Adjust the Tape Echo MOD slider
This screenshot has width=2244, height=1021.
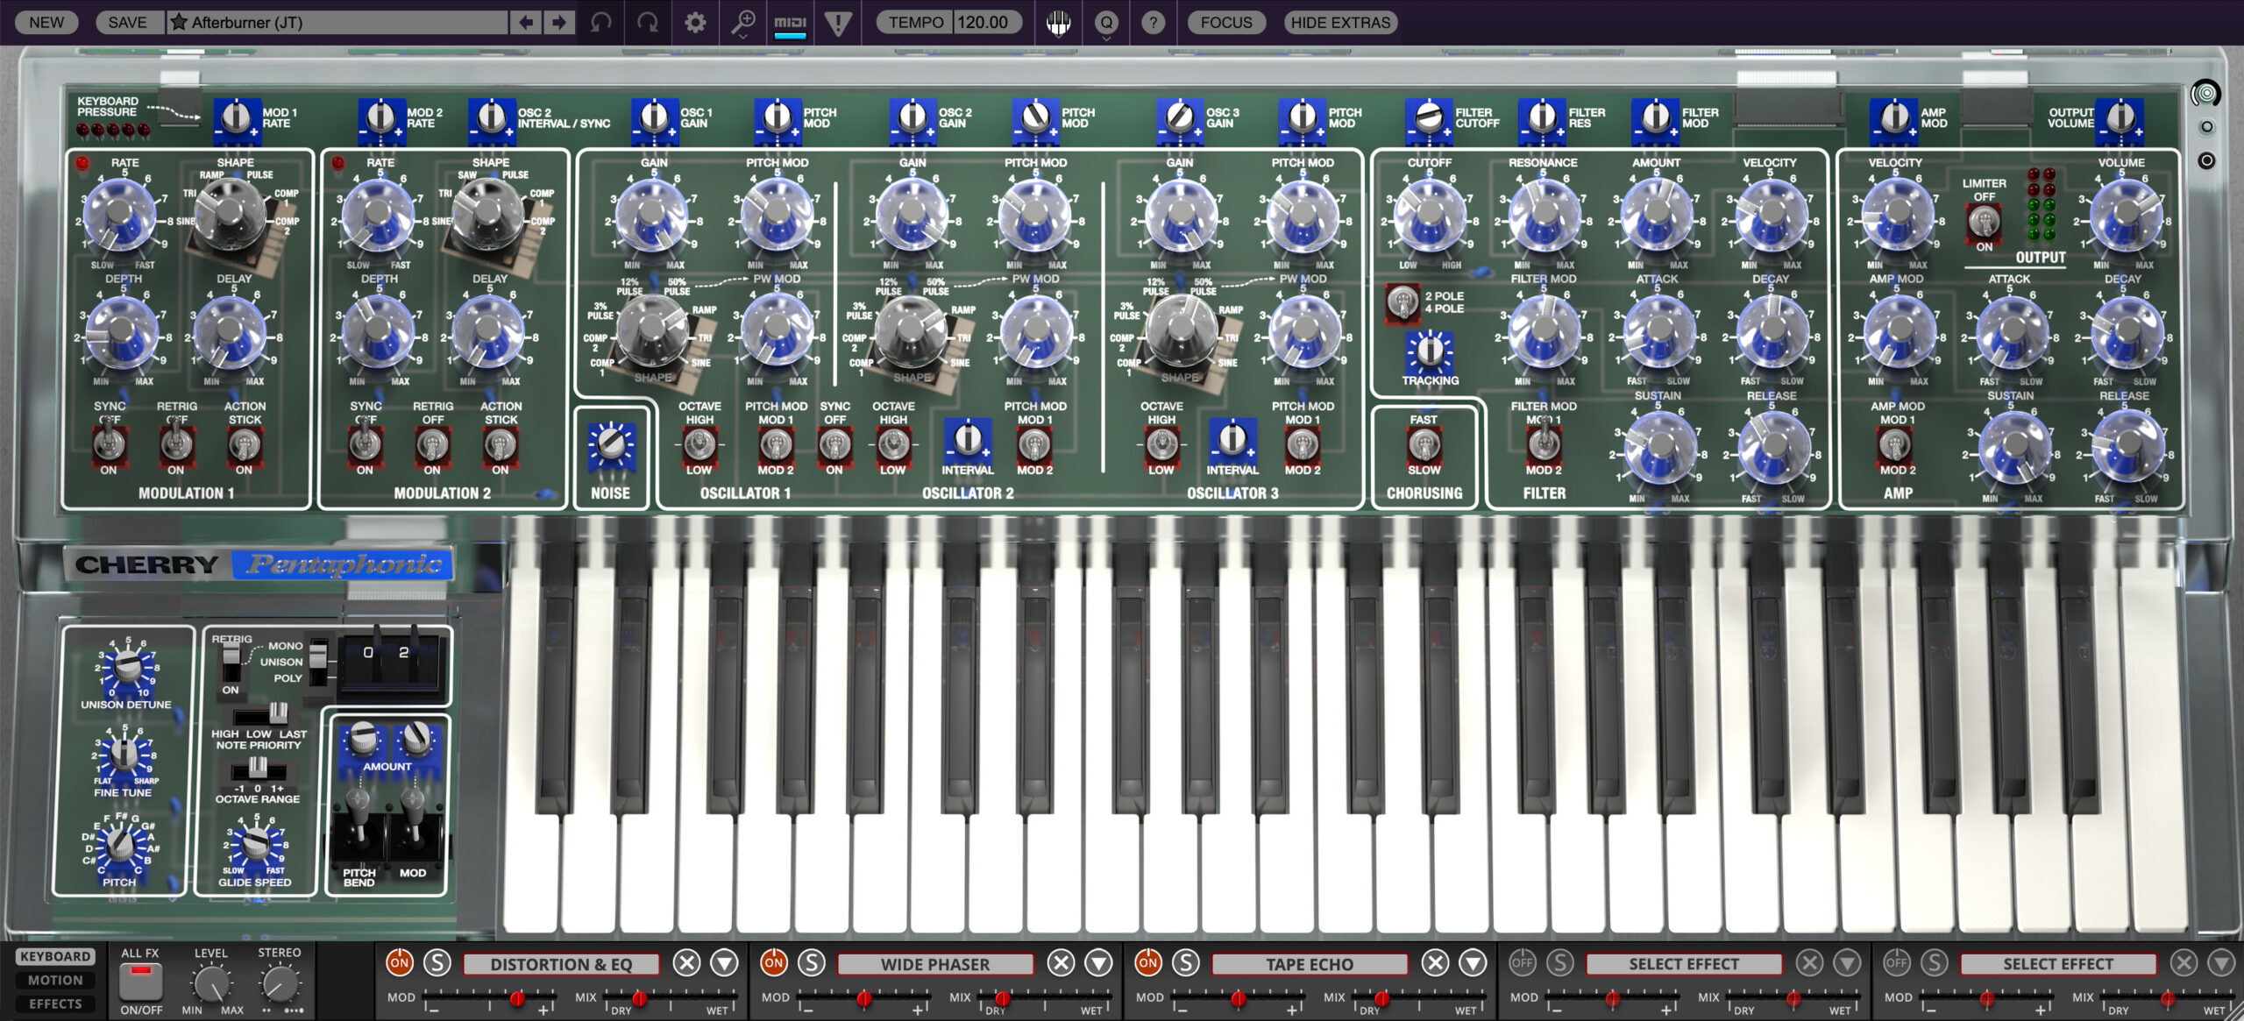click(x=1238, y=998)
